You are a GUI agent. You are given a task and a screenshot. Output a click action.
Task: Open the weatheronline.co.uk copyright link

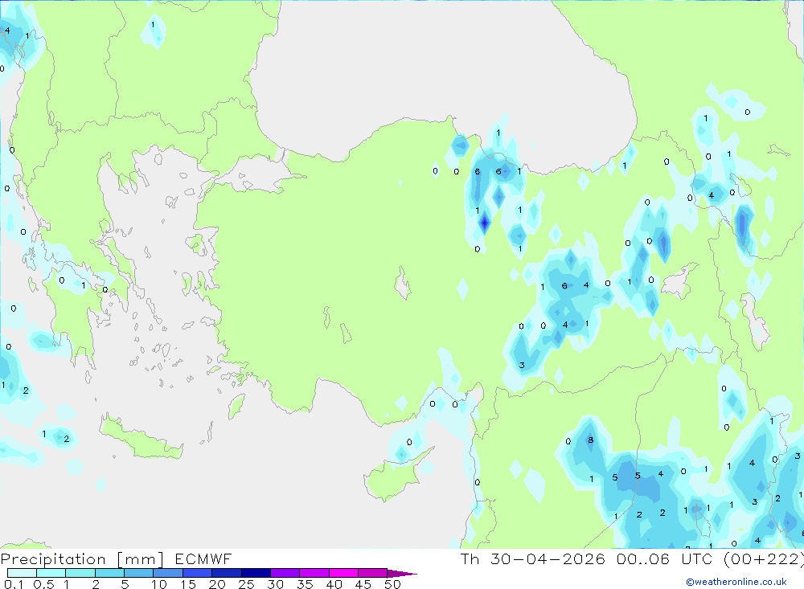click(736, 582)
